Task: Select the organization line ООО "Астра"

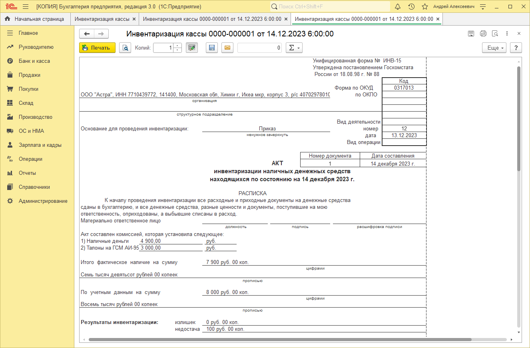Action: [205, 95]
